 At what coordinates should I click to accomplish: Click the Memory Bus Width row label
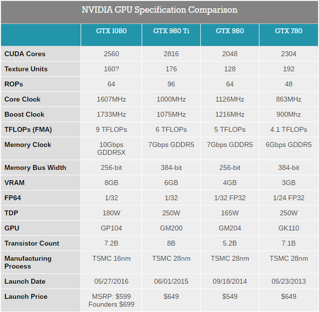click(35, 167)
